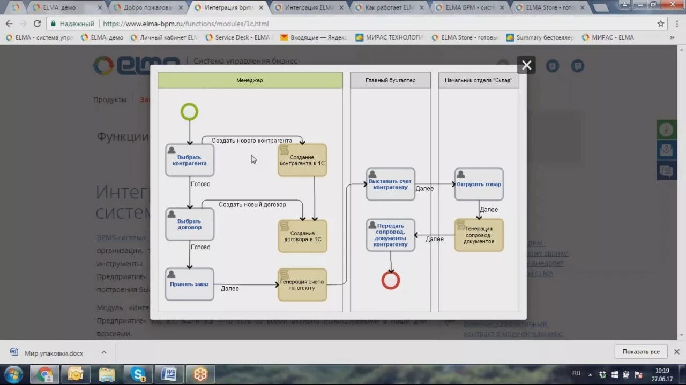Open Google Chrome from the taskbar

pyautogui.click(x=44, y=374)
